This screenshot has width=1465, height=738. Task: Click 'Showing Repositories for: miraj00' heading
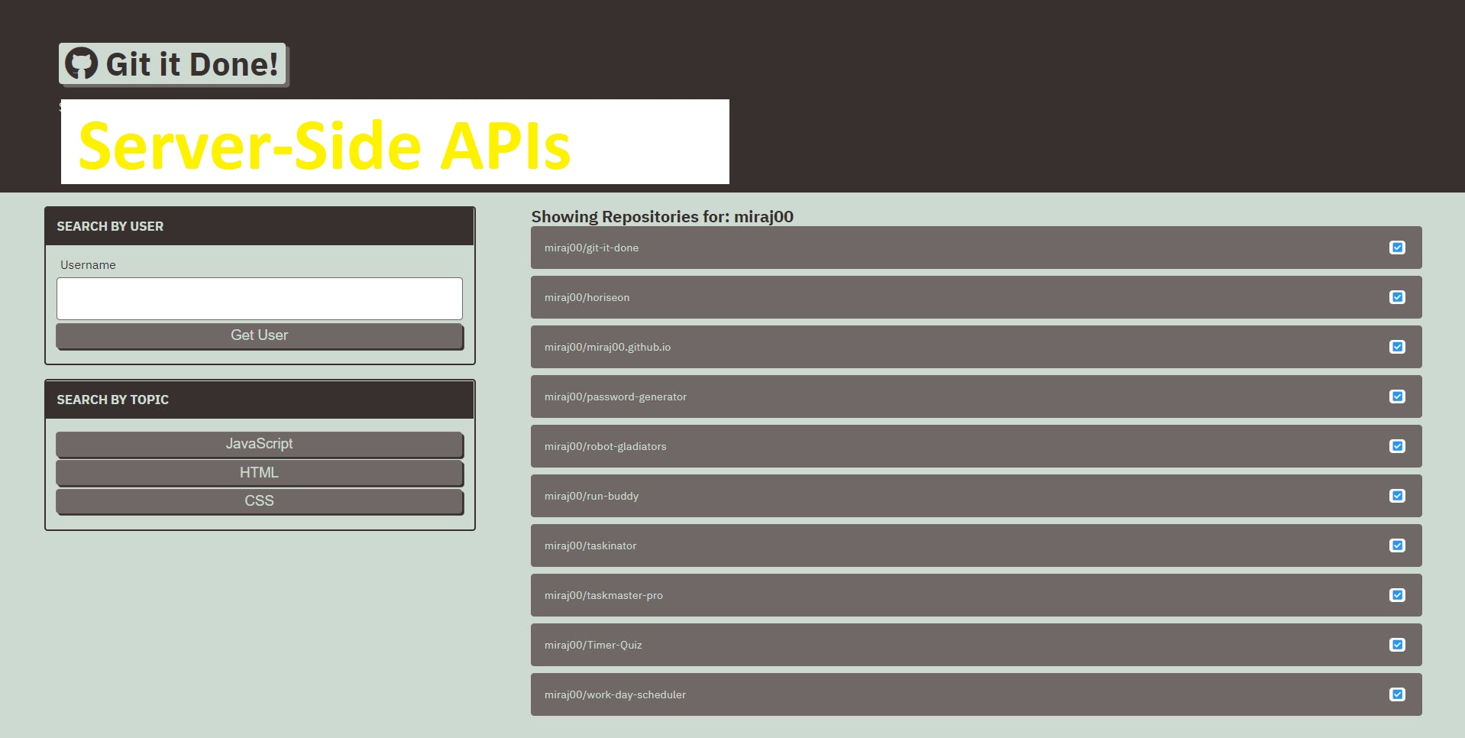(662, 216)
